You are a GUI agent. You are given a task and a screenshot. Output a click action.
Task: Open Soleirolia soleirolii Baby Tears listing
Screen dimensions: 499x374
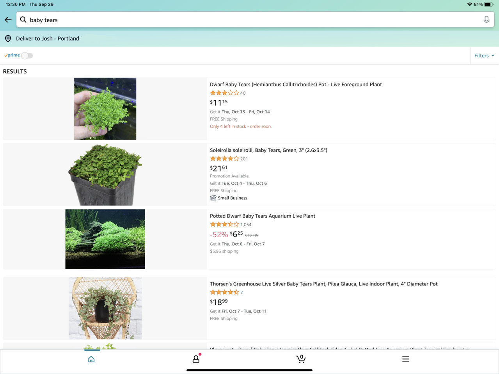coord(268,150)
